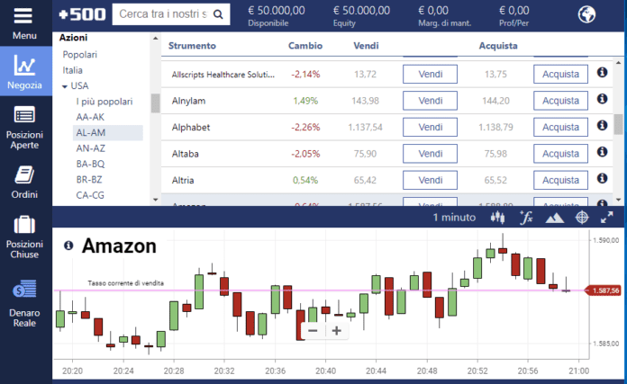Image resolution: width=627 pixels, height=384 pixels.
Task: Click Acquista for Altaba
Action: pos(560,154)
